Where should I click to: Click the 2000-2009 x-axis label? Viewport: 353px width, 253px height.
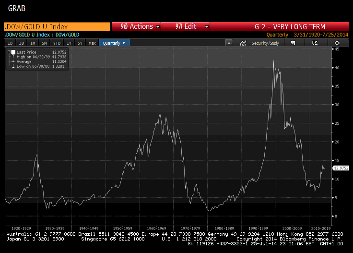(x=292, y=228)
